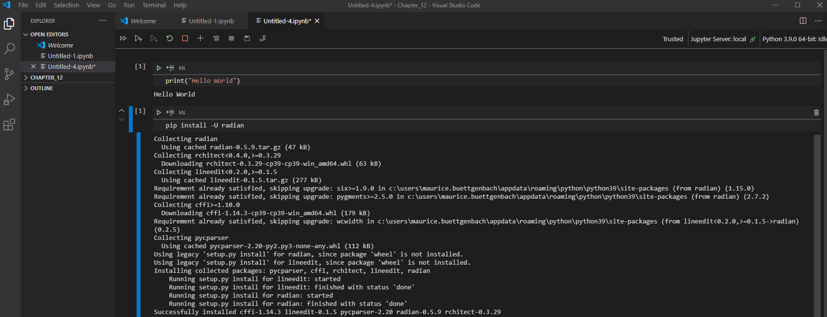The width and height of the screenshot is (827, 317).
Task: Switch to the Untitled-1.ipynb tab
Action: [210, 21]
